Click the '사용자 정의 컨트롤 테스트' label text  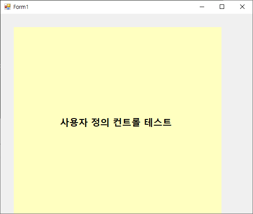pos(116,123)
